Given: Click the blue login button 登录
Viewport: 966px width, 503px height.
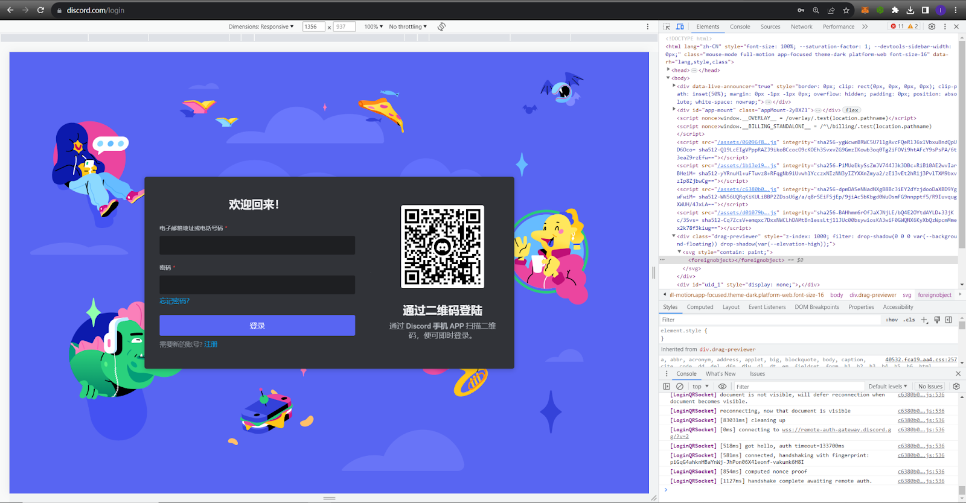Looking at the screenshot, I should pos(257,326).
